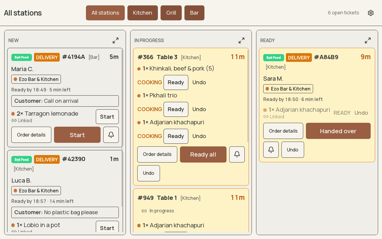Image resolution: width=382 pixels, height=239 pixels.
Task: Ring the bell on ticket #A84B9
Action: point(271,150)
